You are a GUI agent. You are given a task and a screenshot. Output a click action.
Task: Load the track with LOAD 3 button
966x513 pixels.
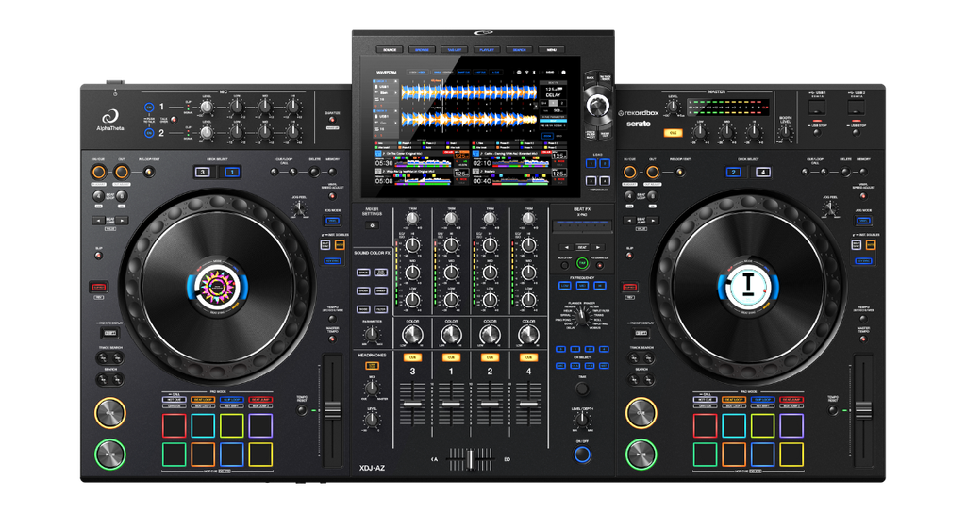591,180
